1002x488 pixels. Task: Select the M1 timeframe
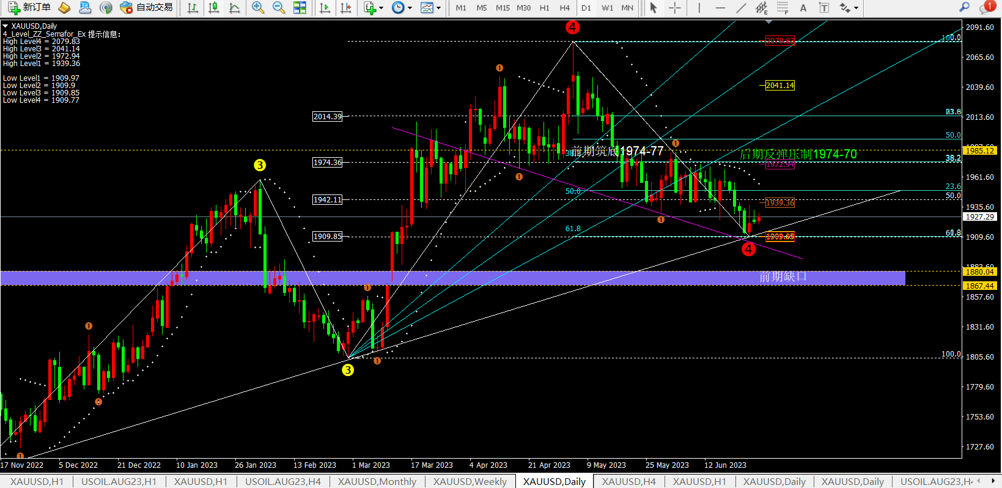point(461,8)
